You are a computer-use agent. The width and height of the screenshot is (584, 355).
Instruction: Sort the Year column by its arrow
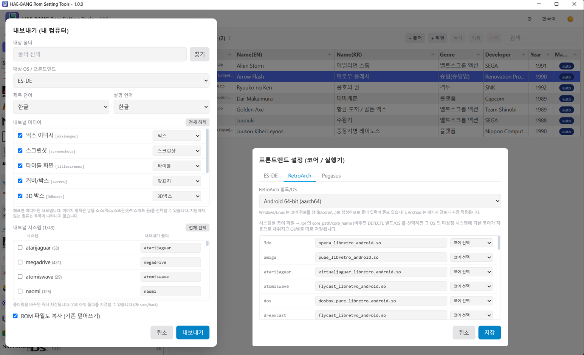point(548,54)
